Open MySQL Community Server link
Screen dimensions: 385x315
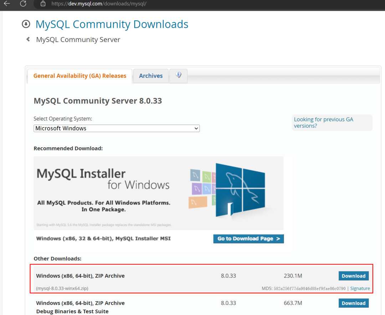pyautogui.click(x=78, y=40)
